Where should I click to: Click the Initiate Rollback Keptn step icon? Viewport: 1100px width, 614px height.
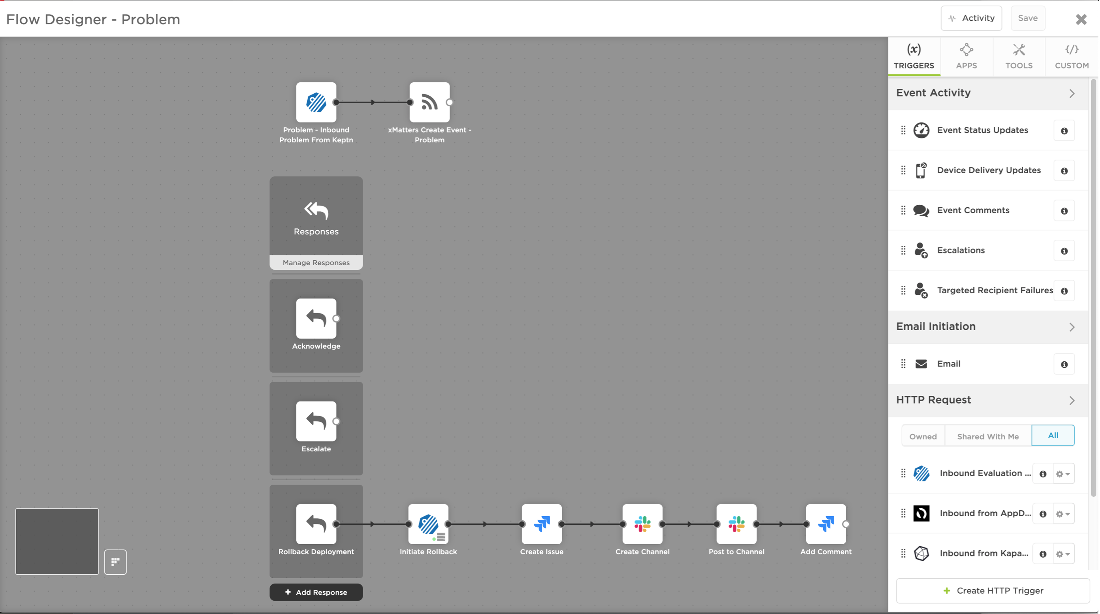point(428,524)
